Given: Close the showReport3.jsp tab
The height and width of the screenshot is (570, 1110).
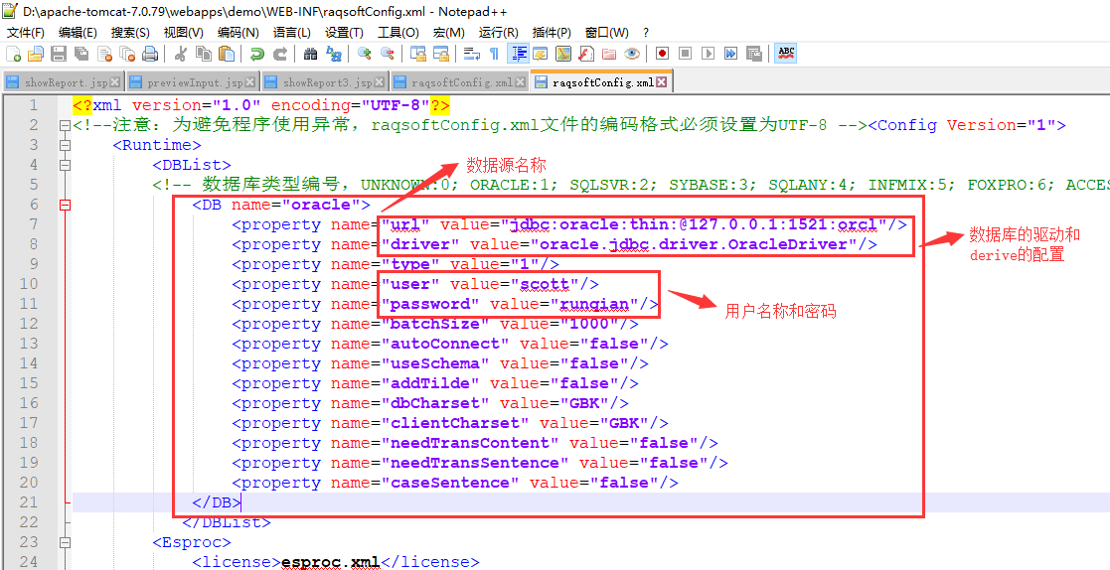Looking at the screenshot, I should (x=381, y=82).
